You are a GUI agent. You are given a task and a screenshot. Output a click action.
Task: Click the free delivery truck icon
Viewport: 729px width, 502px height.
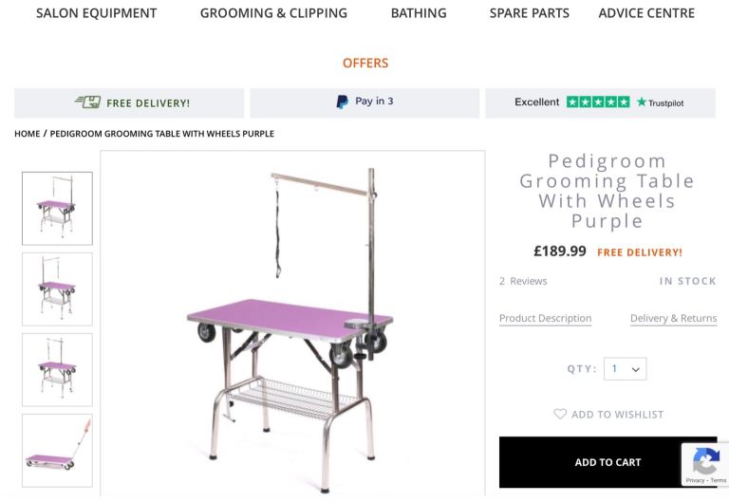pyautogui.click(x=87, y=102)
